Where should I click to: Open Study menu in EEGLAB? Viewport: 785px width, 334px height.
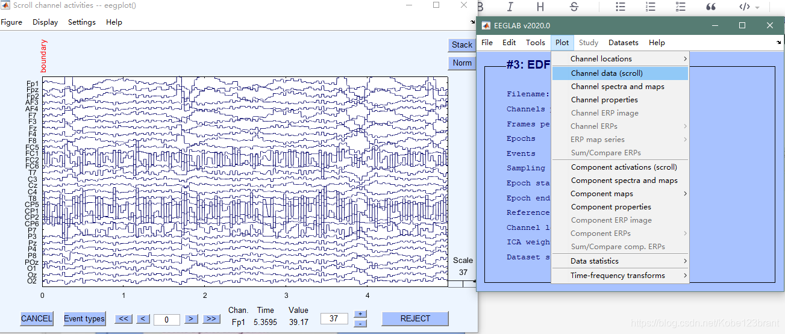pos(589,43)
